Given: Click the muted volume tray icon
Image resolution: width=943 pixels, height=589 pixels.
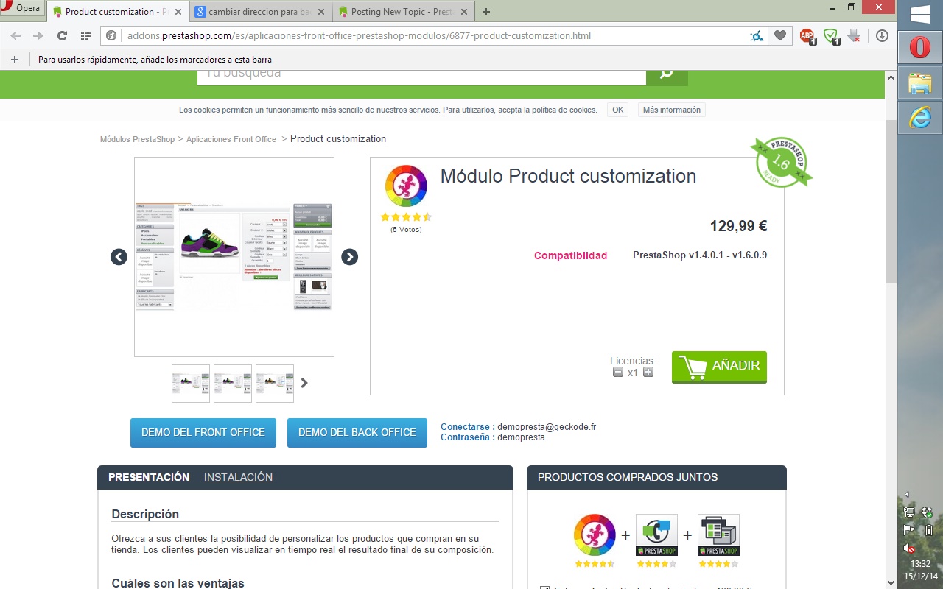Looking at the screenshot, I should tap(910, 549).
